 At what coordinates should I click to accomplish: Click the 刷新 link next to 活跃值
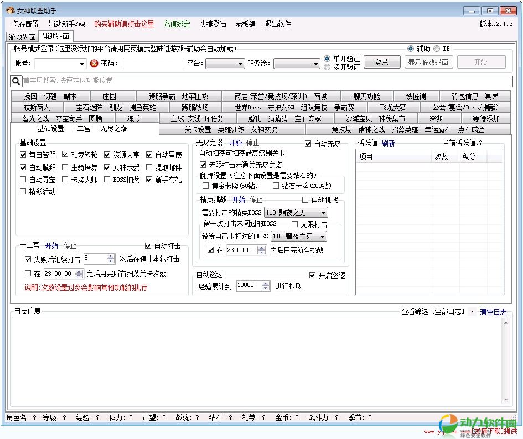pyautogui.click(x=388, y=143)
